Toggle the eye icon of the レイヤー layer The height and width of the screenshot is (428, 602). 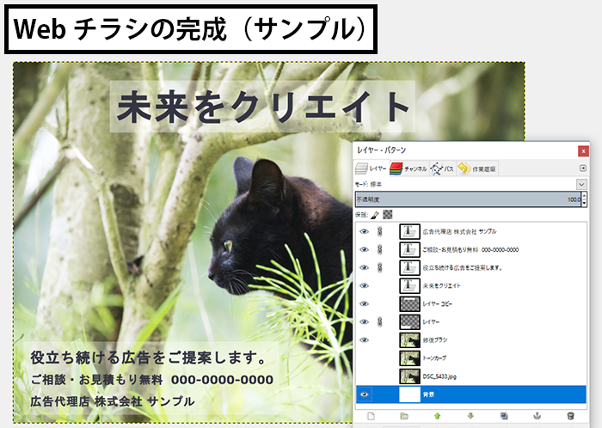(x=364, y=321)
